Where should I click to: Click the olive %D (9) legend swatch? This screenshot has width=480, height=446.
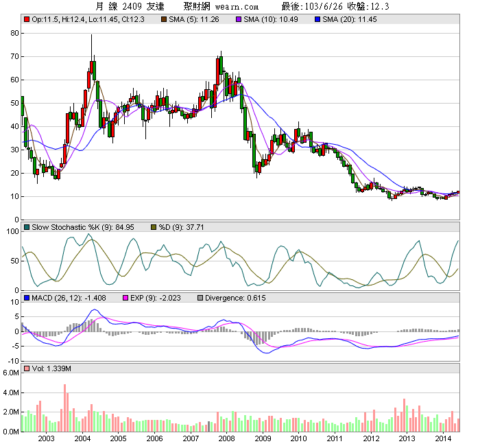(x=154, y=227)
